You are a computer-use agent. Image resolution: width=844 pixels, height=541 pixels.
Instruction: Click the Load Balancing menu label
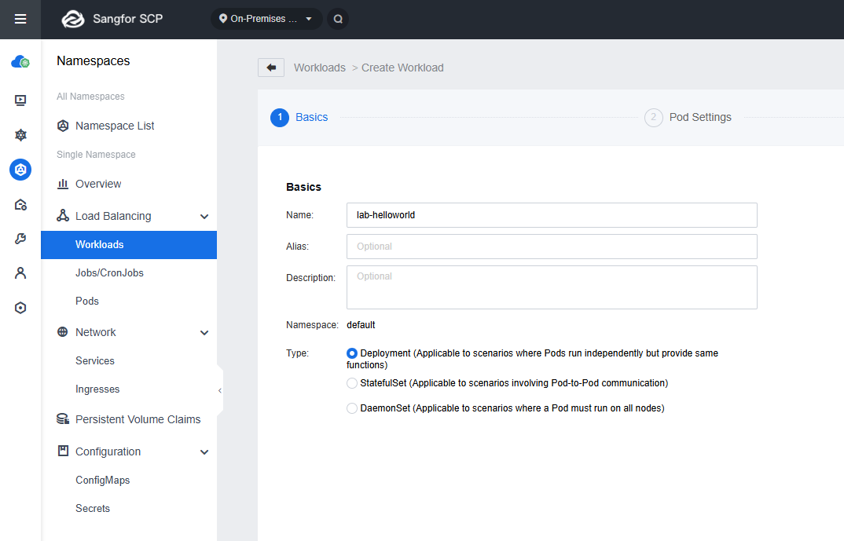[113, 216]
